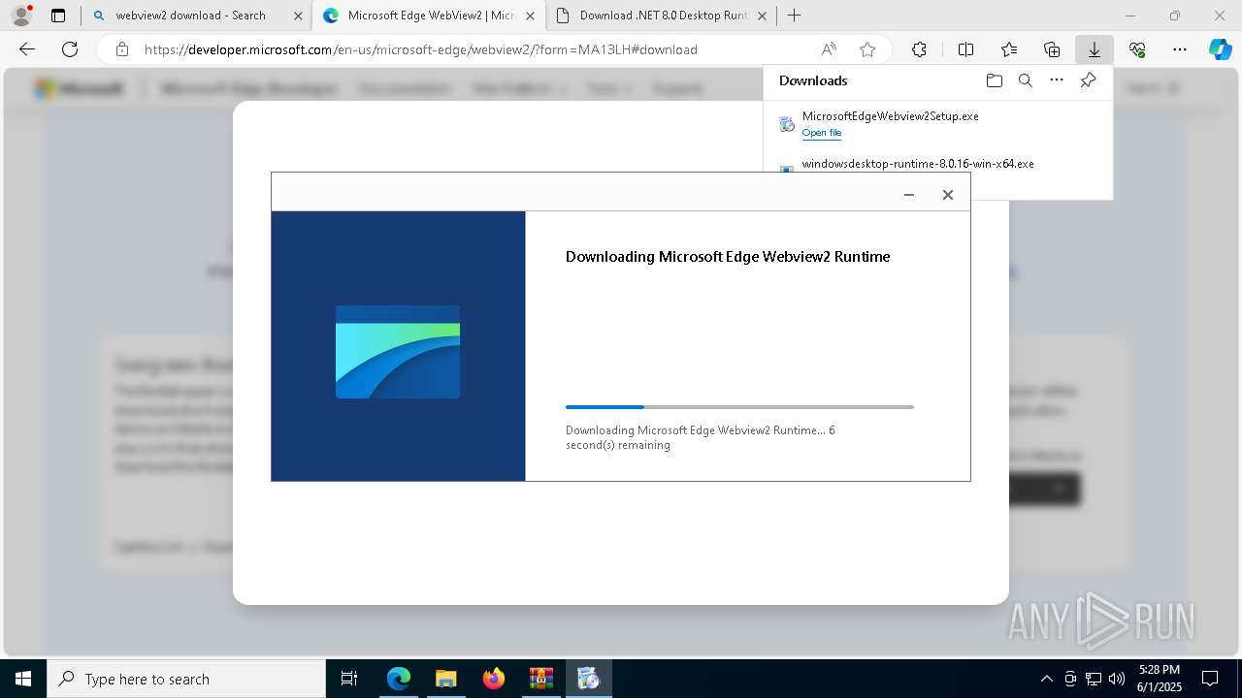Viewport: 1242px width, 698px height.
Task: Open the Copilot sidebar icon
Action: coord(1220,49)
